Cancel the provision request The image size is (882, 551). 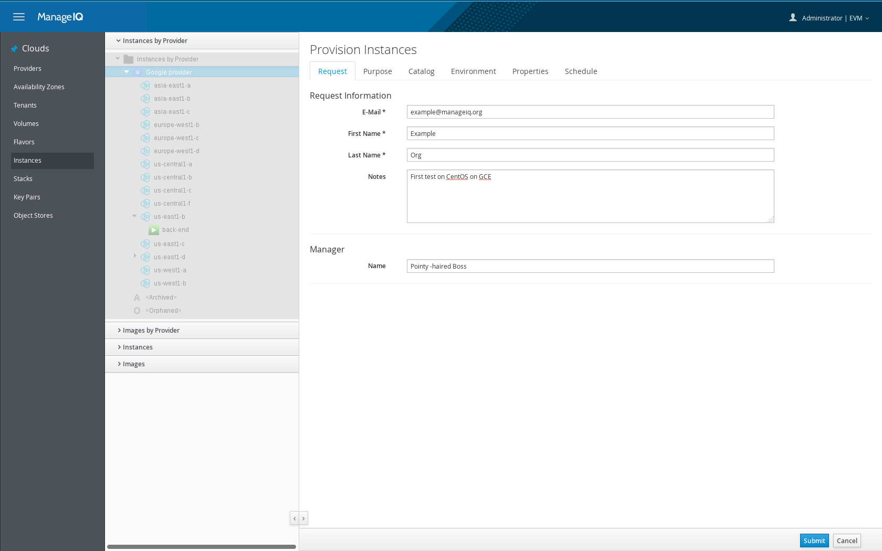(847, 541)
